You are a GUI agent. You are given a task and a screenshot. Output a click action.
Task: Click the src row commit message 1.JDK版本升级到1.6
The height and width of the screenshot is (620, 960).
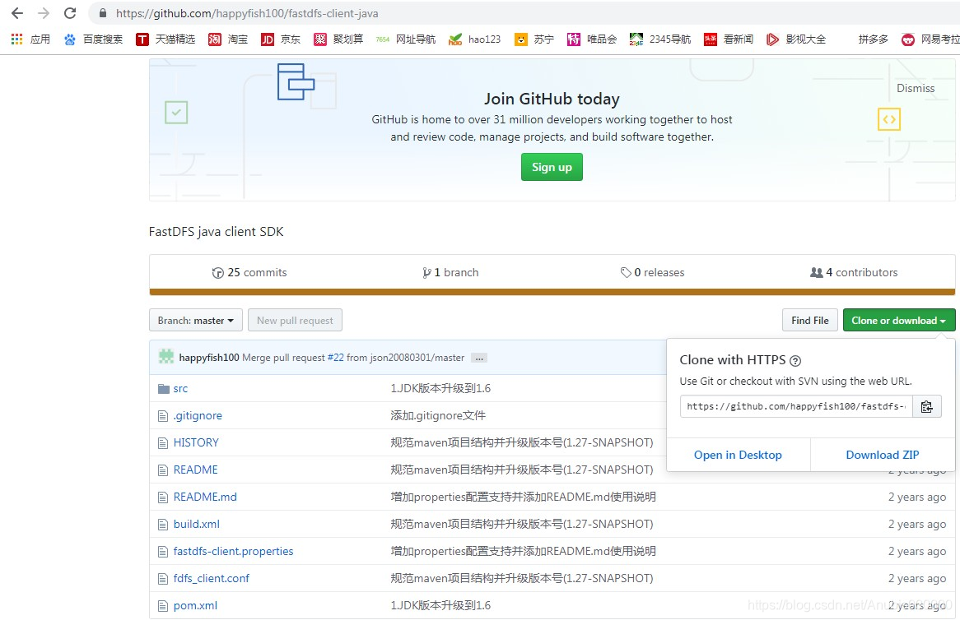[x=440, y=389]
